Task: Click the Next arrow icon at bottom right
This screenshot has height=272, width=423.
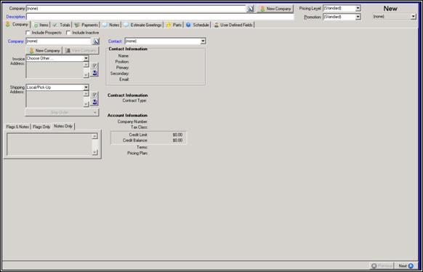Action: 411,266
